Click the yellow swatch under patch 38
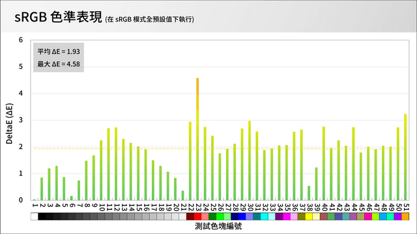Image resolution: width=417 pixels, height=234 pixels. click(309, 216)
